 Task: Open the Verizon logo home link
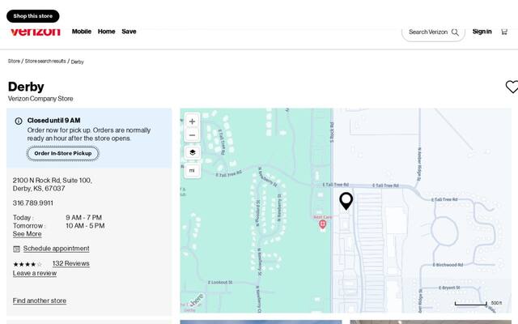click(x=36, y=32)
